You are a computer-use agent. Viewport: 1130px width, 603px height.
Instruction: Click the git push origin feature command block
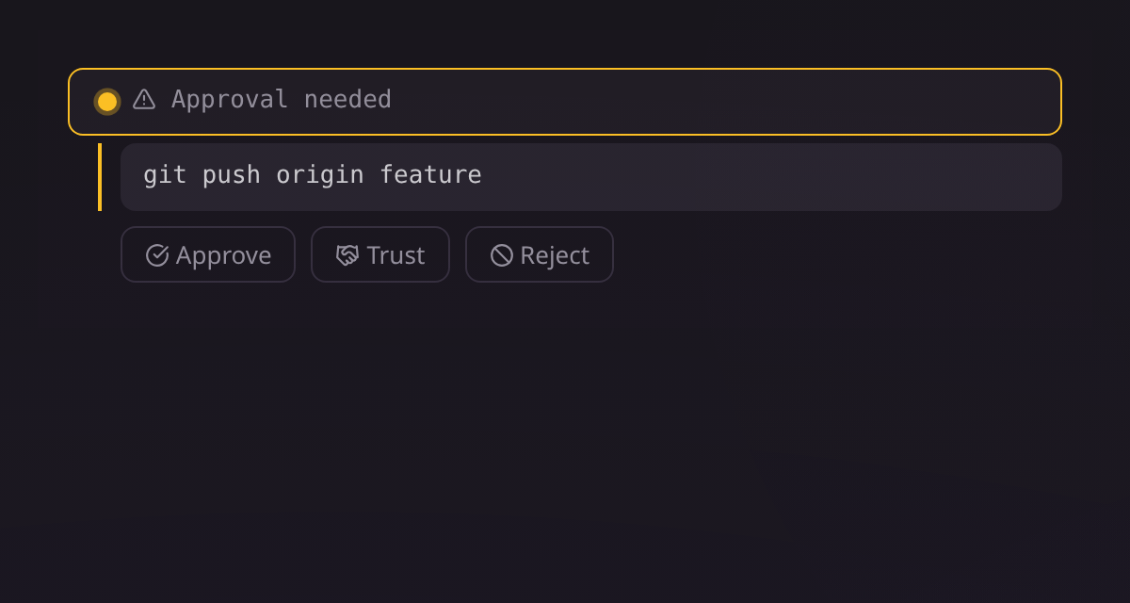(591, 177)
